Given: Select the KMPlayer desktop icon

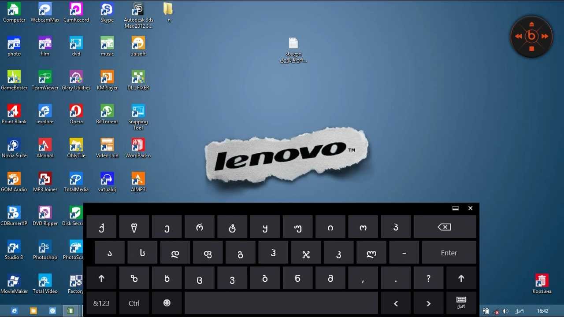Looking at the screenshot, I should tap(107, 80).
